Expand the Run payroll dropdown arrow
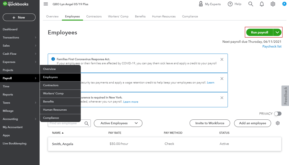Image resolution: width=289 pixels, height=165 pixels. click(277, 32)
